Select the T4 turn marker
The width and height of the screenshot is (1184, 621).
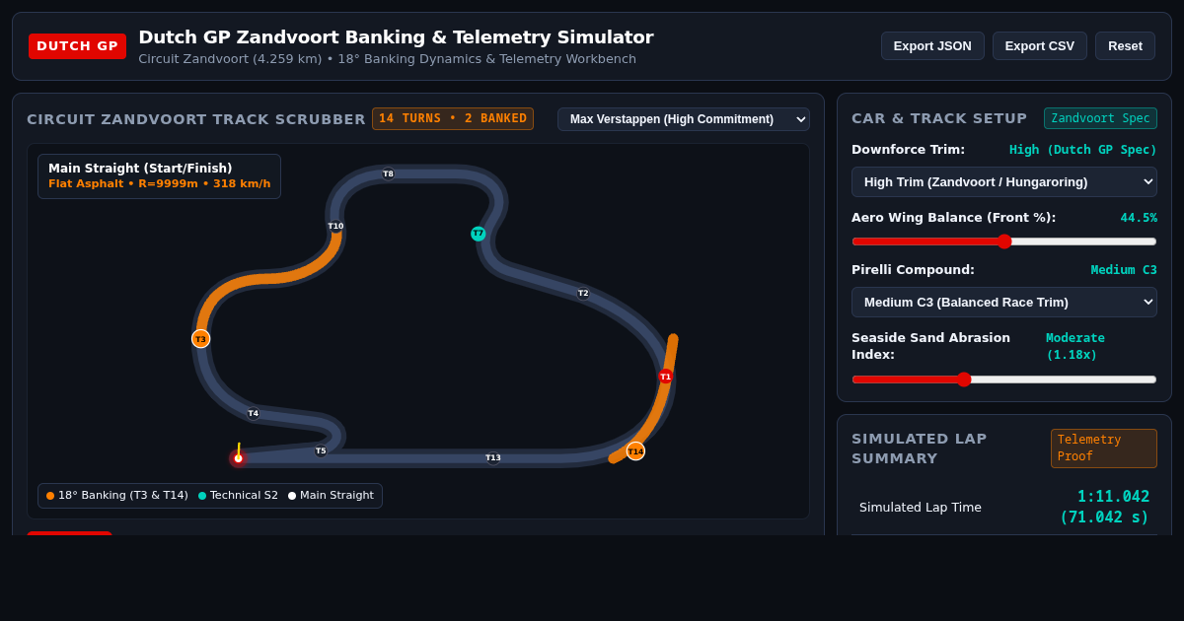click(x=254, y=413)
